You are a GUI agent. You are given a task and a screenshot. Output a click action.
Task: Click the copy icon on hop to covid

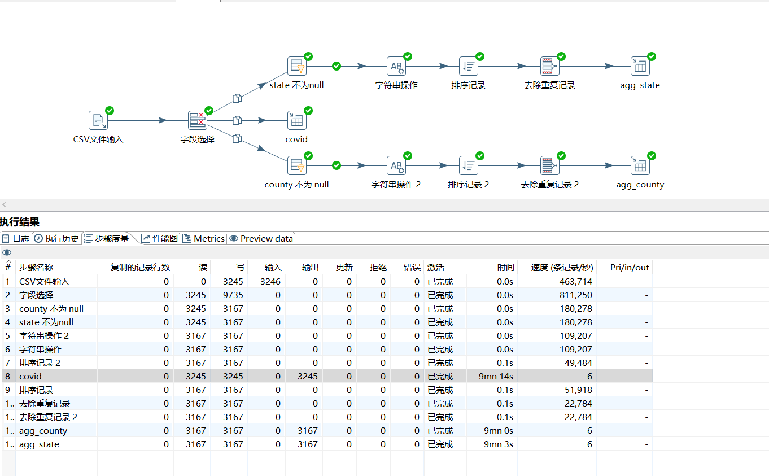pyautogui.click(x=237, y=120)
